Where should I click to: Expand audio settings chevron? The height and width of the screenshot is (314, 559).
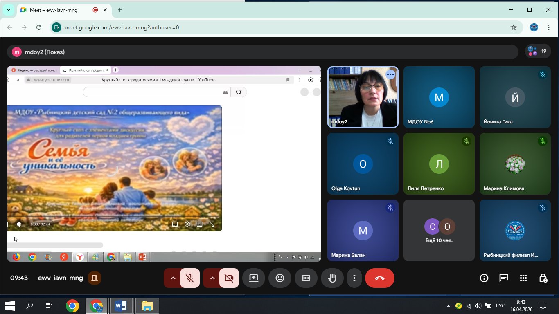coord(173,278)
